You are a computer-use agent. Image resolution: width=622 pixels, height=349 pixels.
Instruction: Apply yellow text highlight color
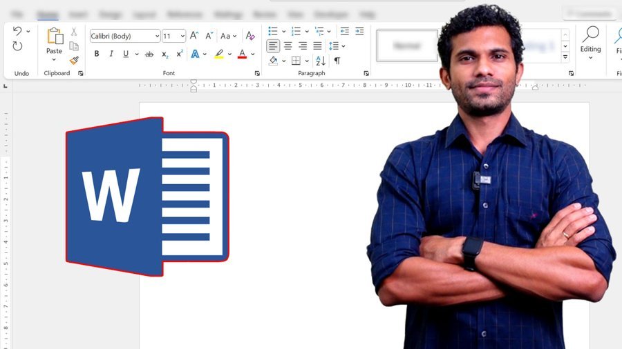click(x=219, y=54)
